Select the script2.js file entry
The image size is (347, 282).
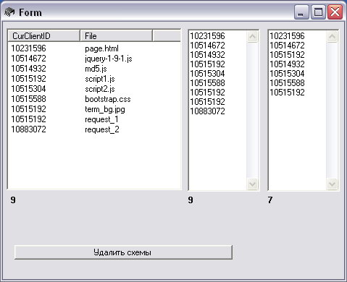click(100, 89)
